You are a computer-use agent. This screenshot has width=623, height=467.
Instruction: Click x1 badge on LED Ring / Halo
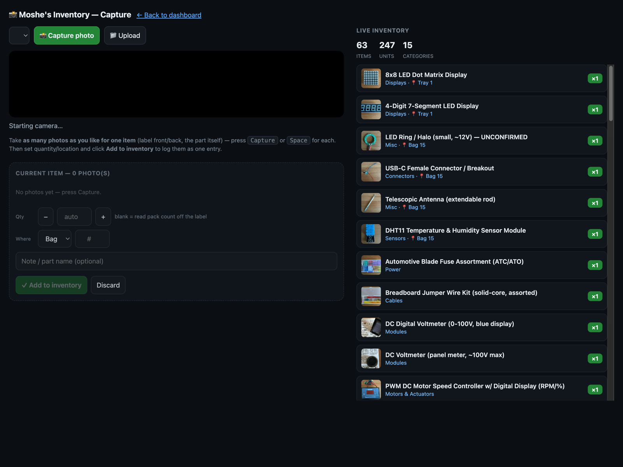click(595, 141)
